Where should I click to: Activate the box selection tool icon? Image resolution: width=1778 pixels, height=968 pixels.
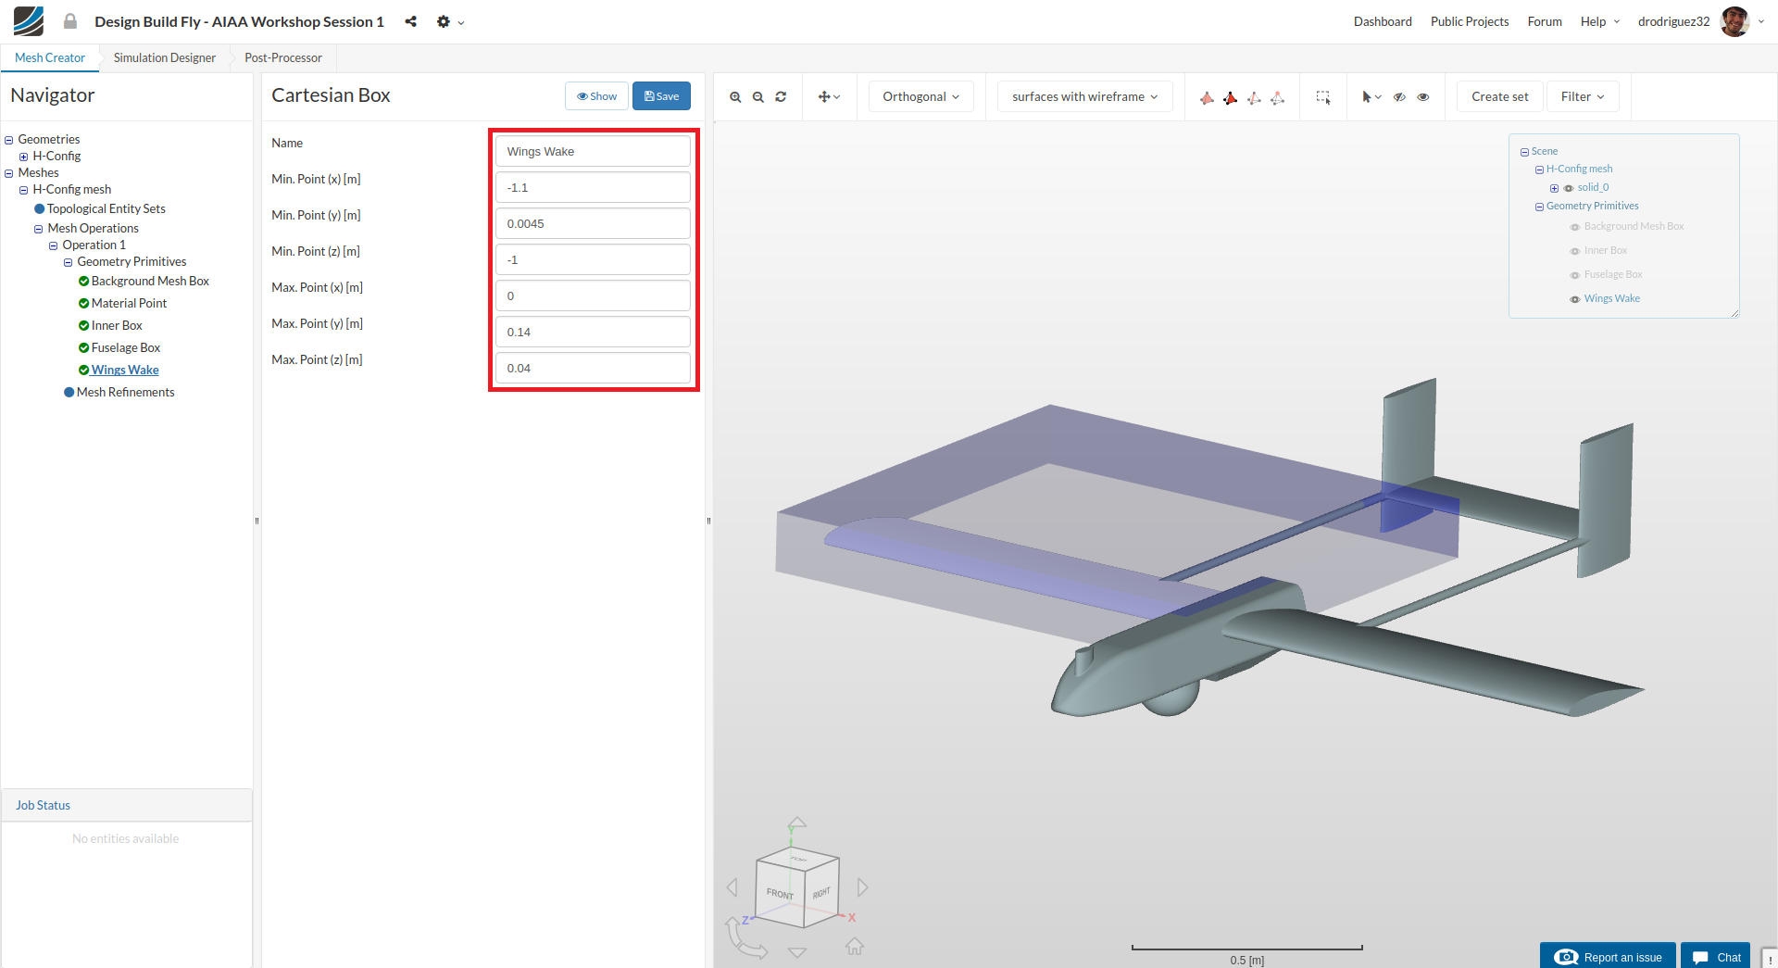(x=1323, y=97)
